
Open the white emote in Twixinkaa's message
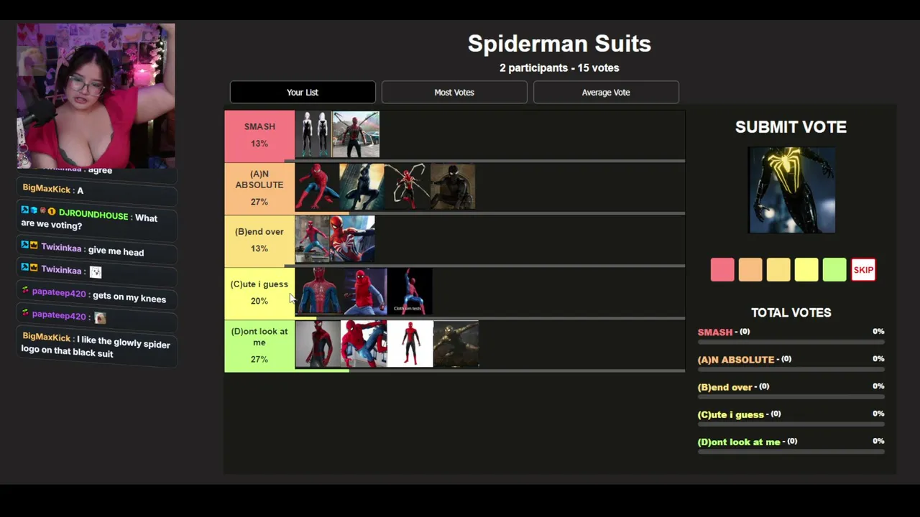point(95,272)
